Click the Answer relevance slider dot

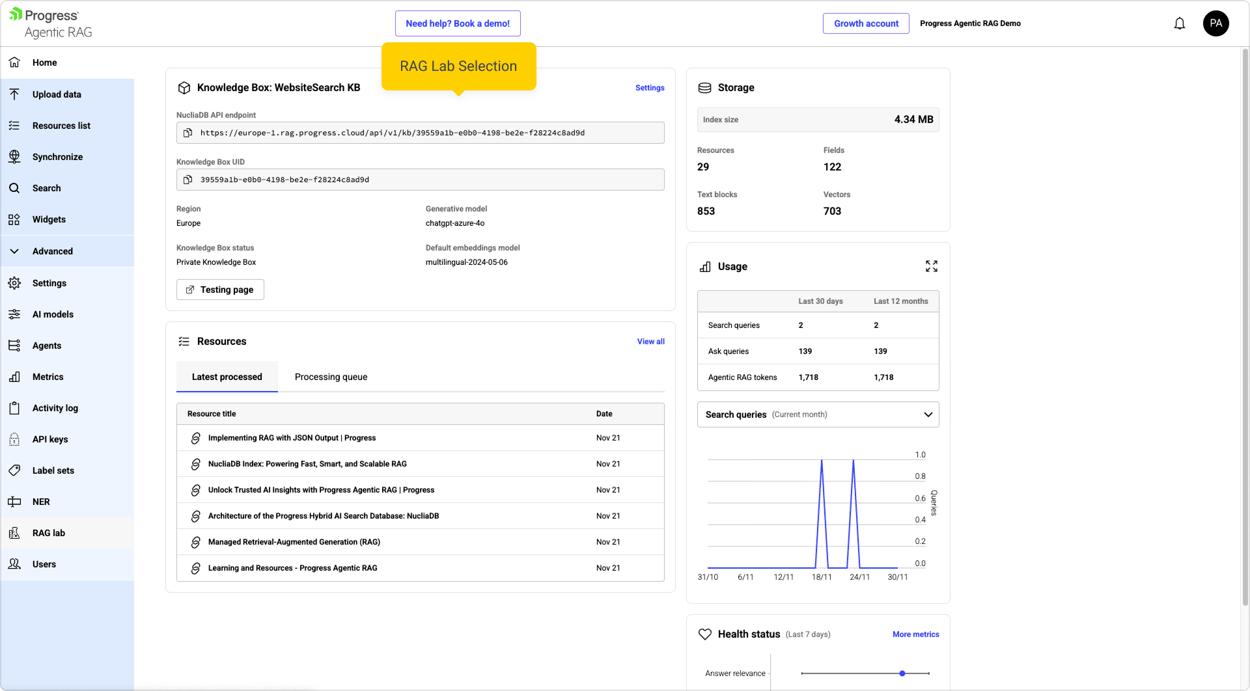(x=902, y=673)
